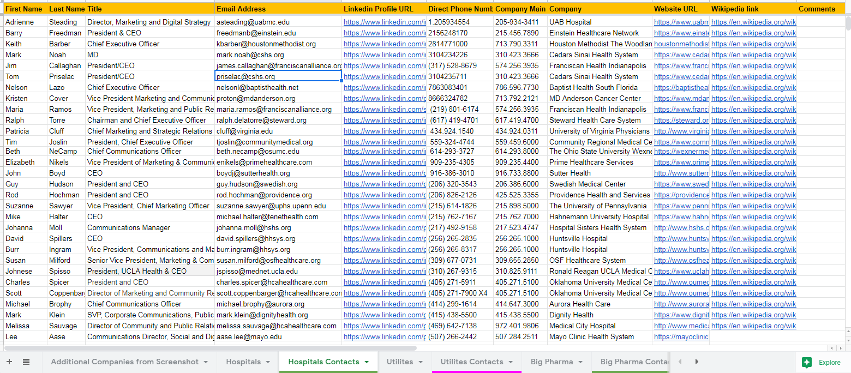The height and width of the screenshot is (373, 851).
Task: Click the vertical scrollbar on the right
Action: [x=848, y=23]
